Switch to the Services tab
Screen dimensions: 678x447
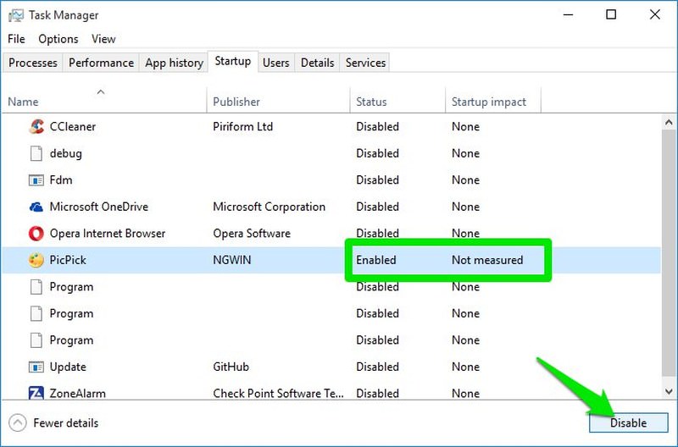[x=365, y=63]
